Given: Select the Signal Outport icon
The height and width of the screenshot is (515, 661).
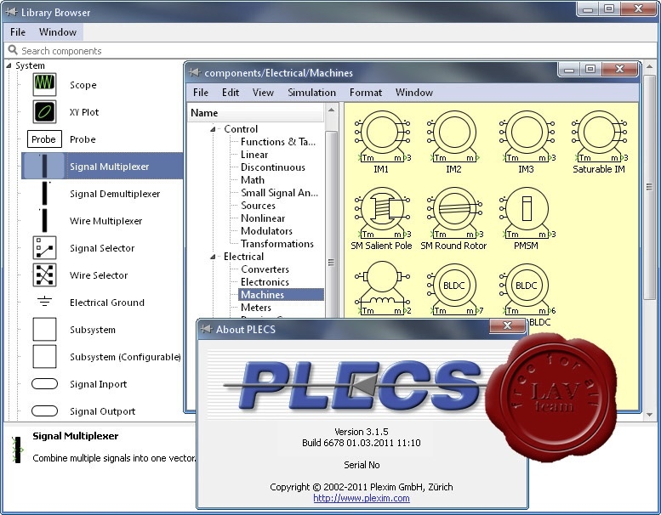Looking at the screenshot, I should [44, 410].
